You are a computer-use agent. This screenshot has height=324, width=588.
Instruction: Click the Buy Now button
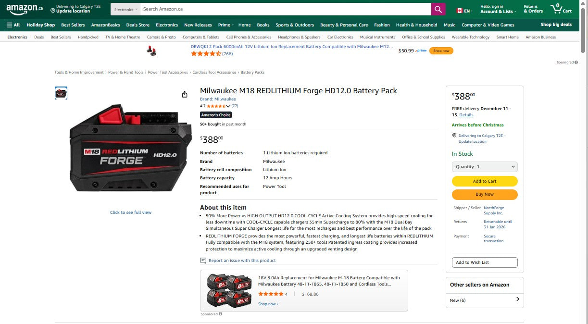[x=484, y=194]
